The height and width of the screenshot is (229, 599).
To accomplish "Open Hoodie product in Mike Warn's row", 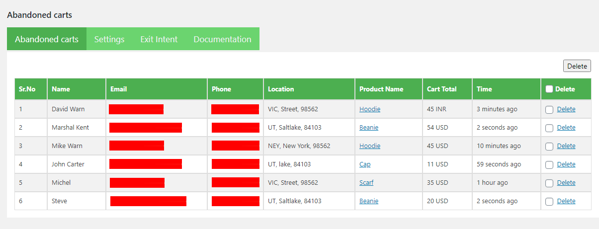I will 370,146.
